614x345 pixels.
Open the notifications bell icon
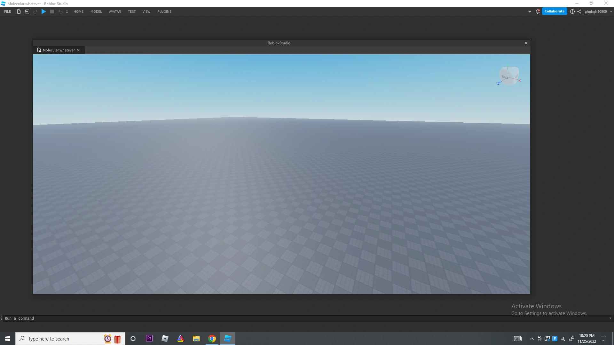pos(538,11)
